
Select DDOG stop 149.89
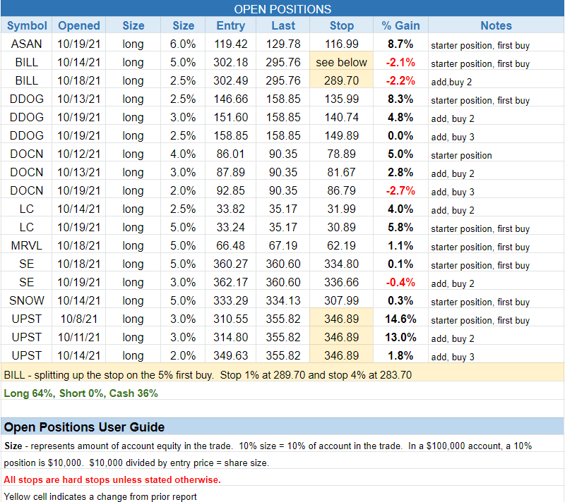pos(342,135)
